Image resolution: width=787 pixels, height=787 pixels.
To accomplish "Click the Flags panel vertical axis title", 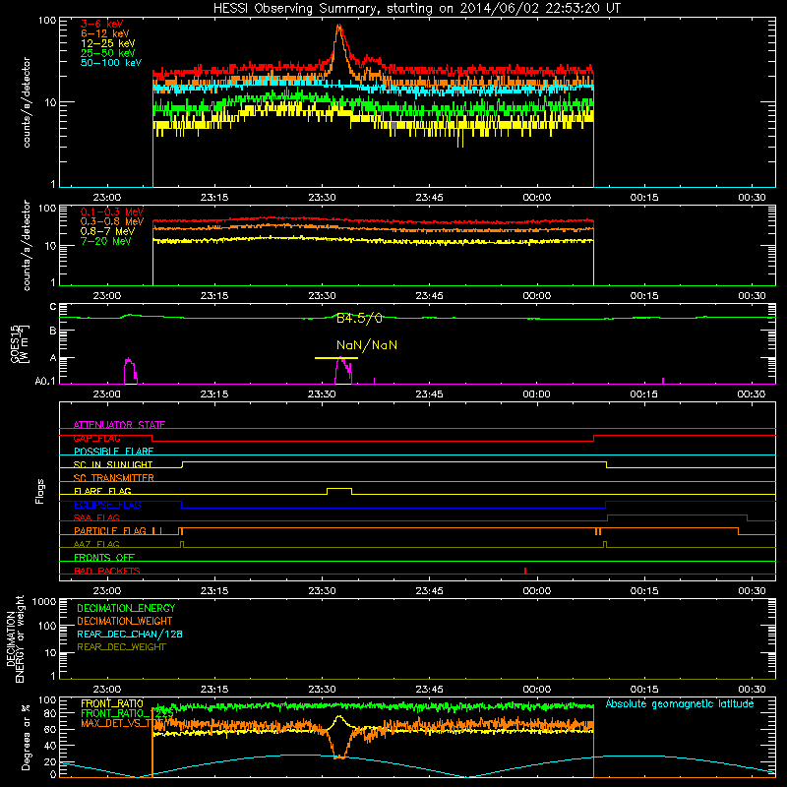I will tap(40, 491).
